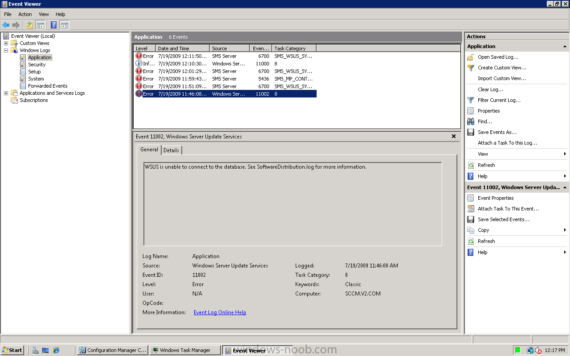
Task: Open the Help menu
Action: click(x=61, y=14)
